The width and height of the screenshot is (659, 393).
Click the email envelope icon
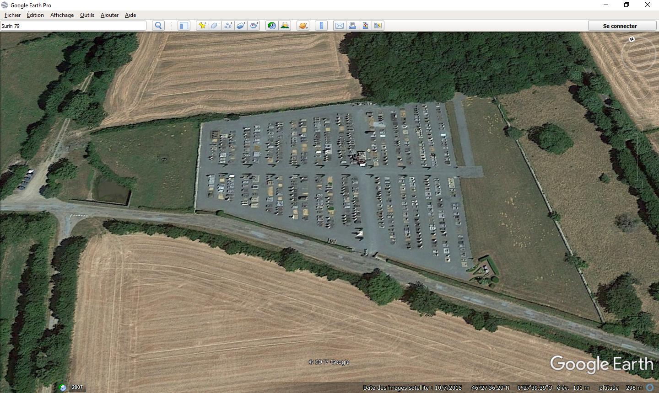point(340,26)
